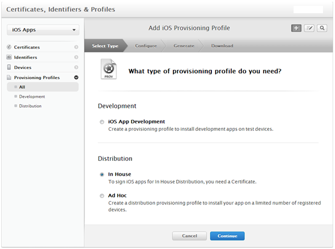Select the Ad Hoc radio button
335x249 pixels.
coord(102,196)
